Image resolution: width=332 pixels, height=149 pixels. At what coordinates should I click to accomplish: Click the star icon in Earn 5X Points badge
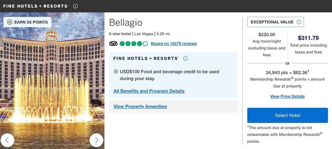(9, 22)
